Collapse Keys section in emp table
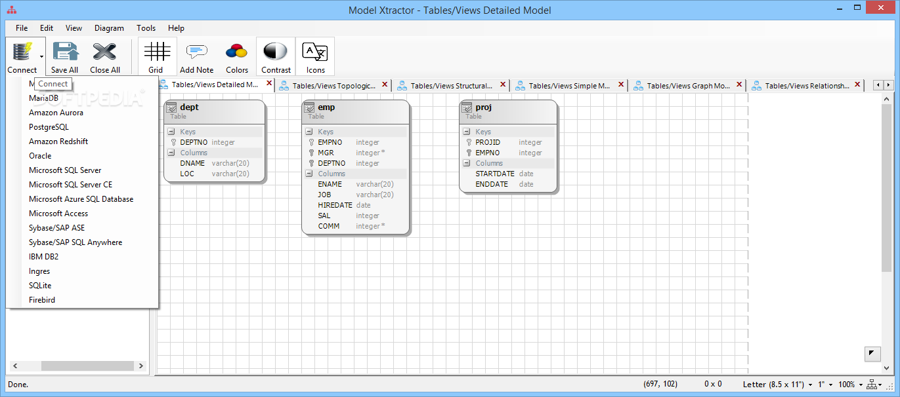Image resolution: width=900 pixels, height=397 pixels. pos(309,132)
